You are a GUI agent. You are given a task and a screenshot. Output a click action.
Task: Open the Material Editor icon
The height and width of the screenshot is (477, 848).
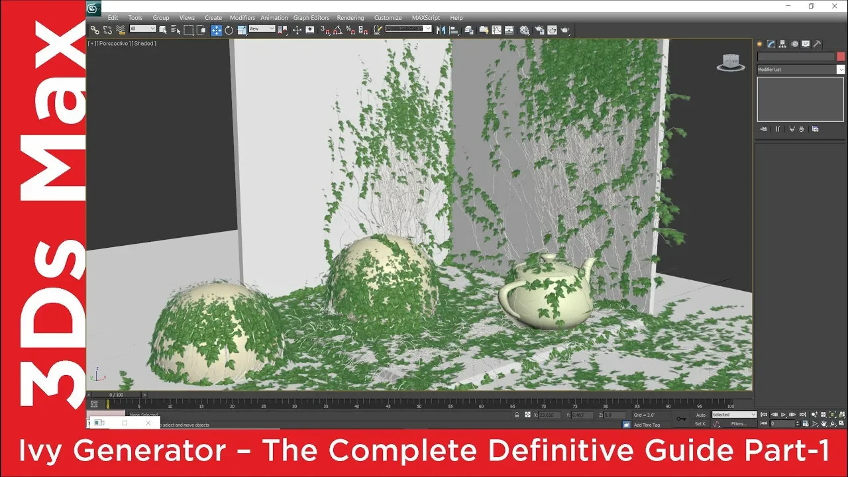(x=524, y=30)
